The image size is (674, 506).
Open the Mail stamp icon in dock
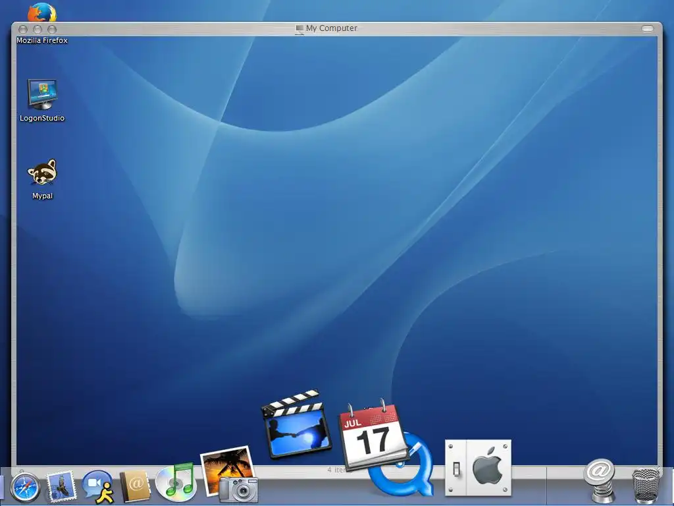click(61, 486)
